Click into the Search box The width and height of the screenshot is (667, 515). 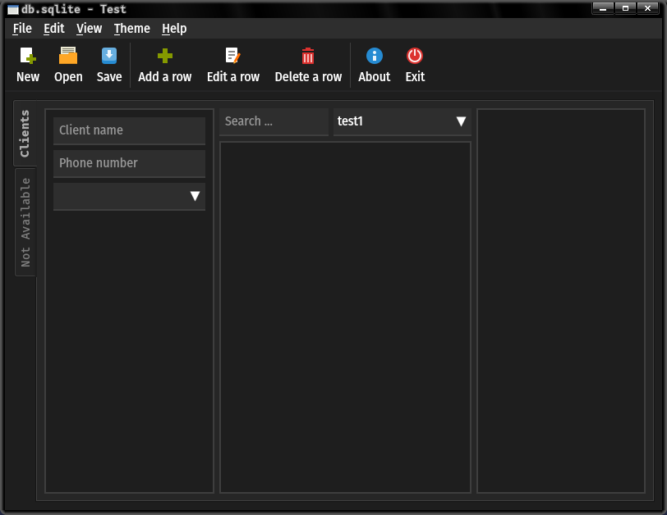[274, 121]
